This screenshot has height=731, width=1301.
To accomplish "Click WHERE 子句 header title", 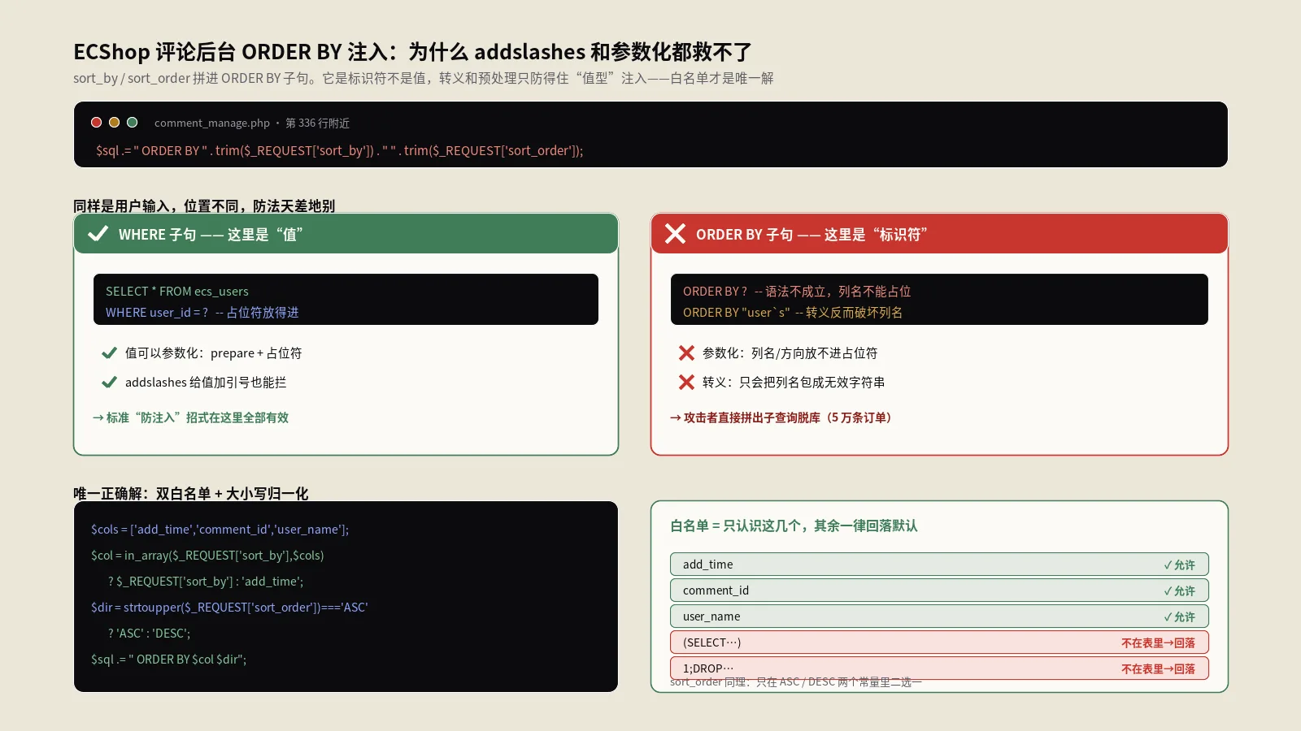I will click(x=211, y=234).
